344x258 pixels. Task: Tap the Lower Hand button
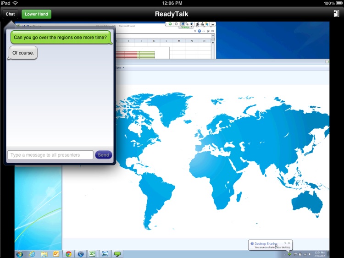(x=36, y=14)
